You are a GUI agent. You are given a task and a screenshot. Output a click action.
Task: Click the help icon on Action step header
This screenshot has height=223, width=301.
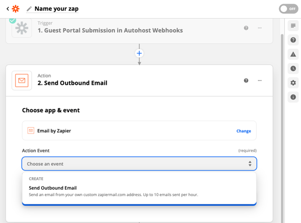coord(246,81)
